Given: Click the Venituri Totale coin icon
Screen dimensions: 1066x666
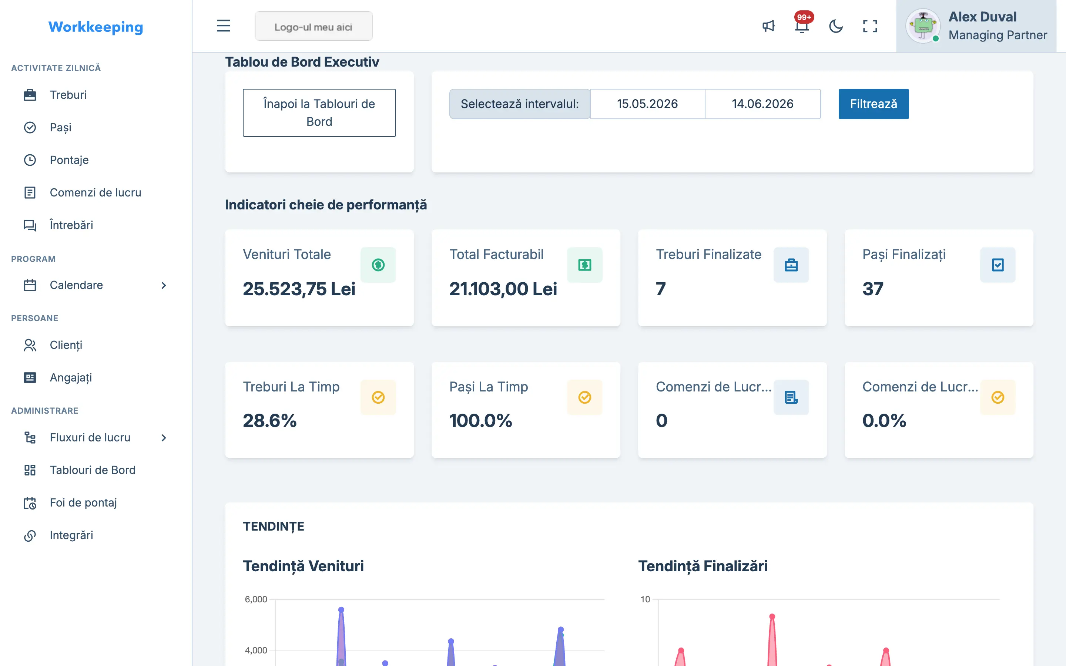Looking at the screenshot, I should tap(378, 265).
